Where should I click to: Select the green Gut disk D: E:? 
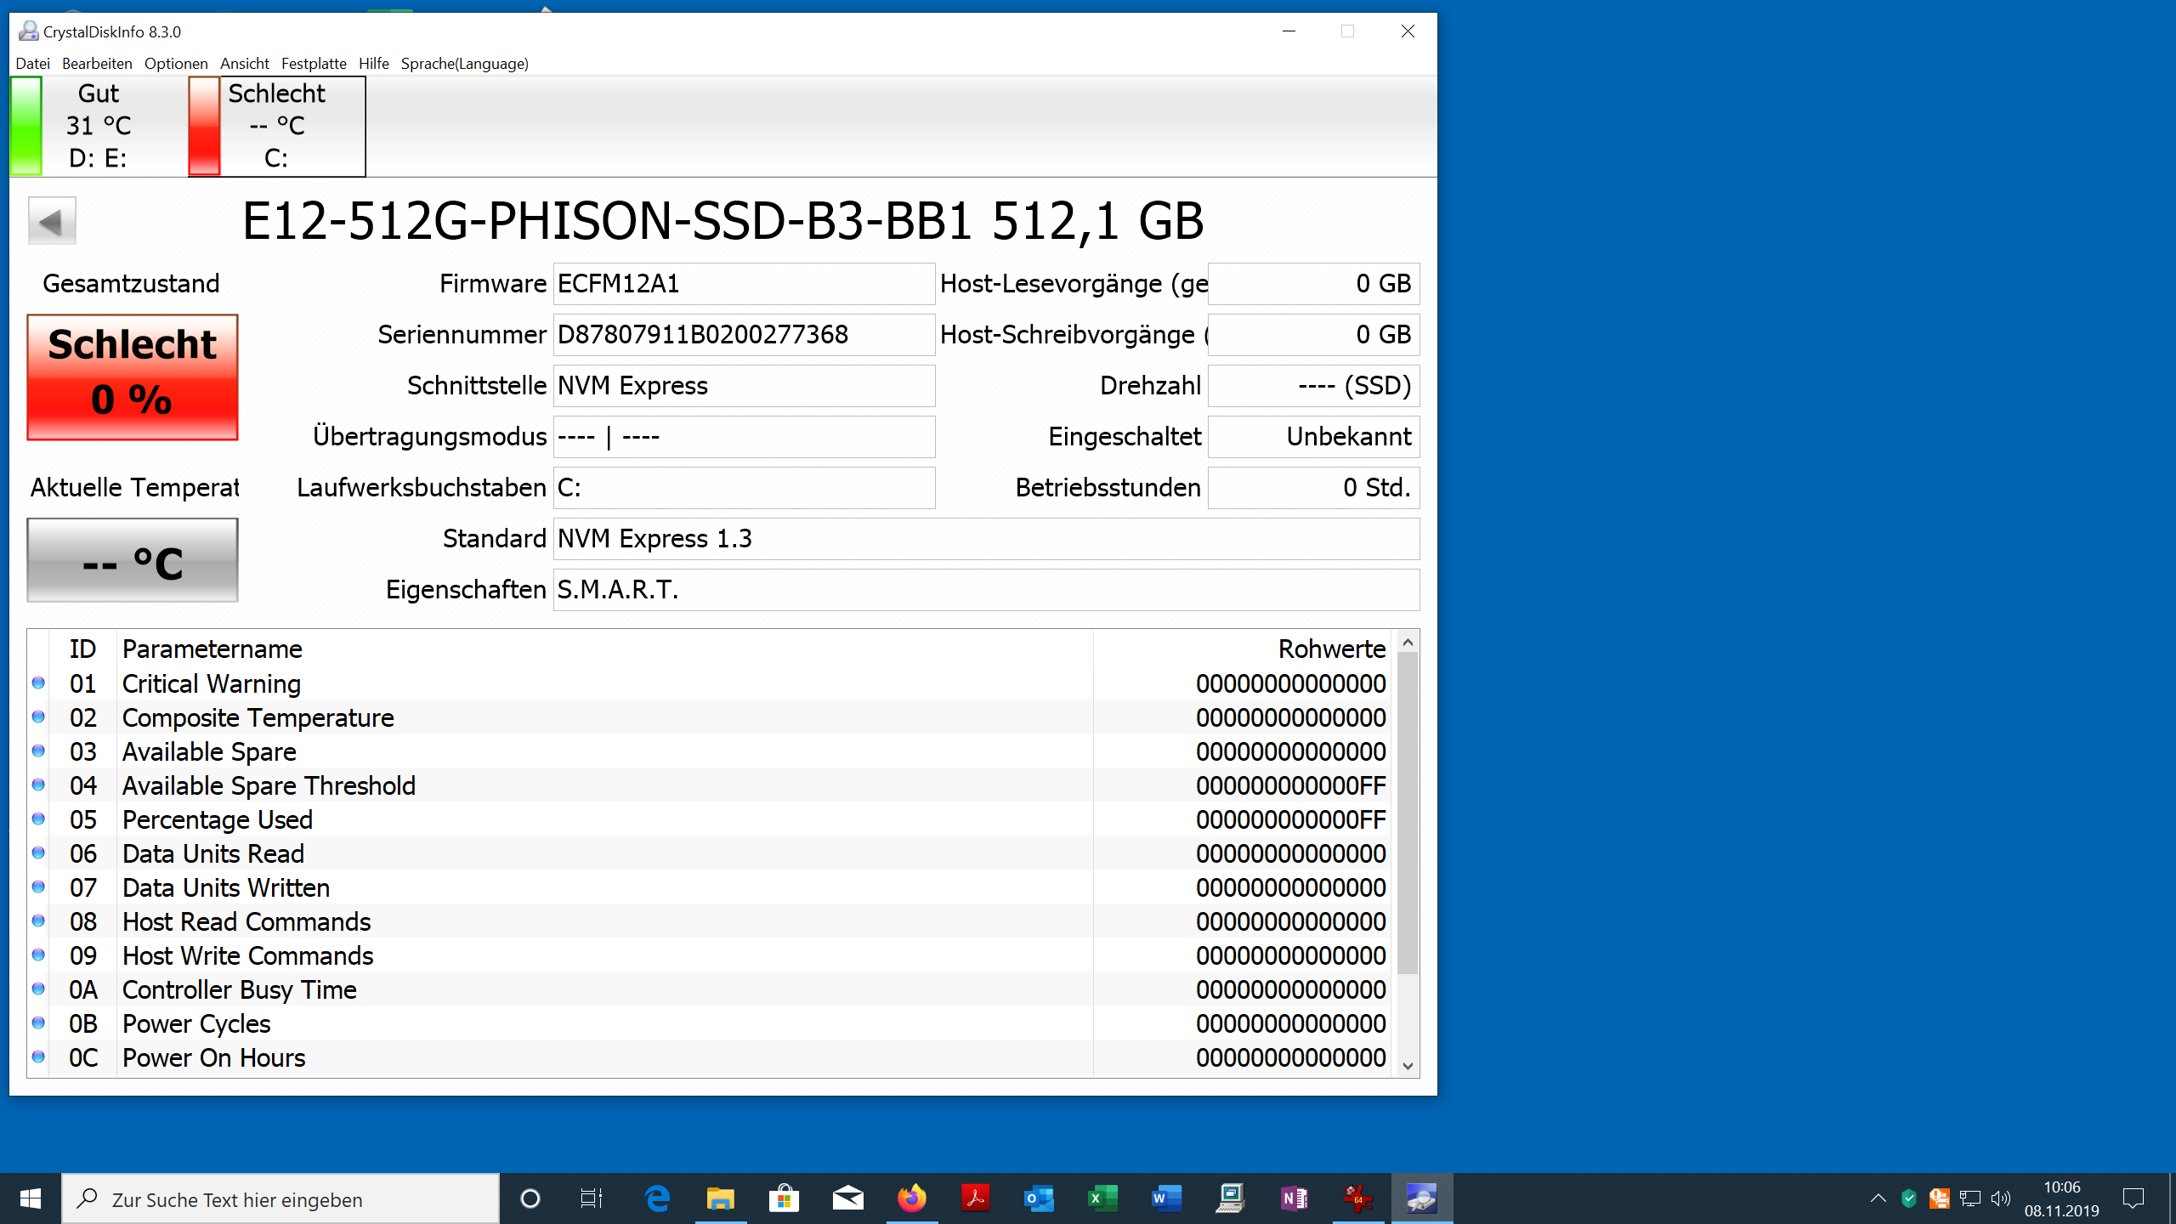pyautogui.click(x=97, y=126)
